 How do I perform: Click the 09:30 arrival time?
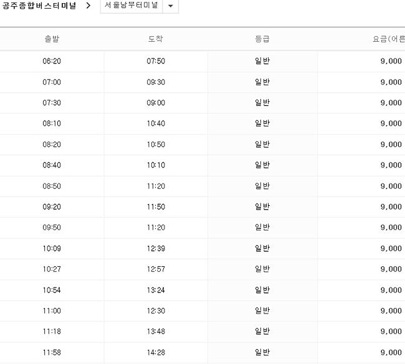pyautogui.click(x=156, y=82)
